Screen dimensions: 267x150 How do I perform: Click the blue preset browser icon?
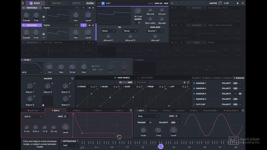(103, 3)
